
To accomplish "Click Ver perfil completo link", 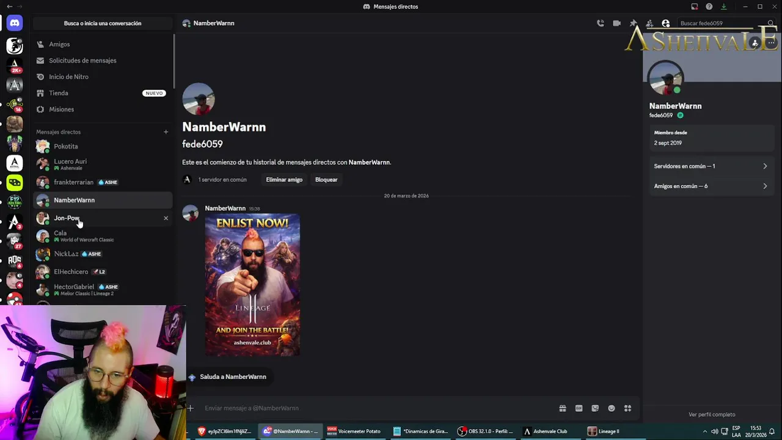I will pos(712,414).
